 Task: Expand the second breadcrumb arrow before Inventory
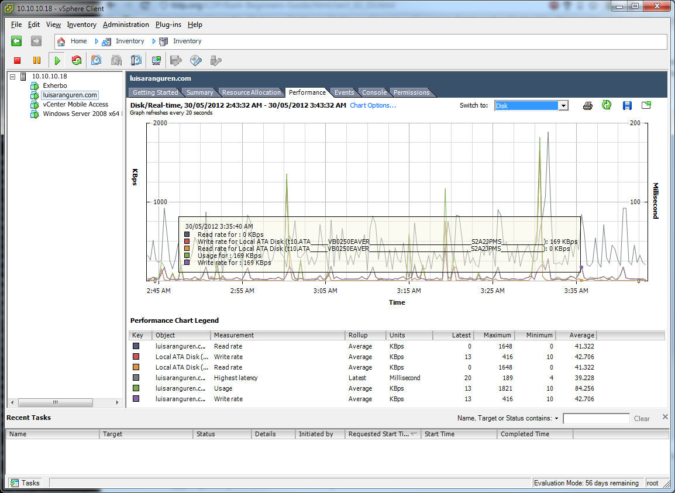click(154, 42)
